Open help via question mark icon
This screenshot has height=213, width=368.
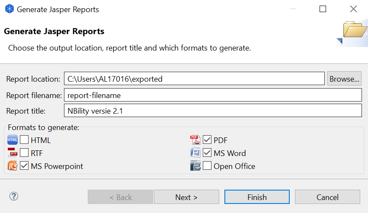[x=13, y=197]
